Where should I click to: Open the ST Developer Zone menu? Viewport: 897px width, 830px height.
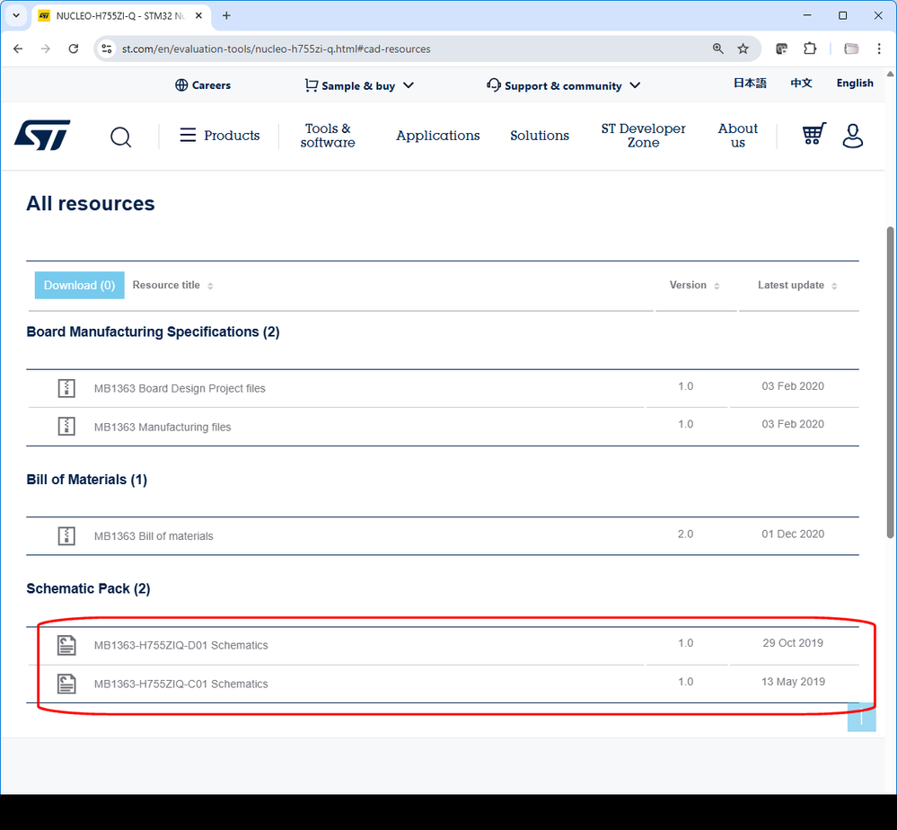[x=643, y=136]
